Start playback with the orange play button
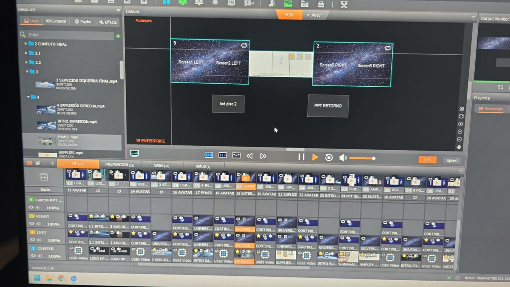Viewport: 510px width, 287px height. [315, 157]
